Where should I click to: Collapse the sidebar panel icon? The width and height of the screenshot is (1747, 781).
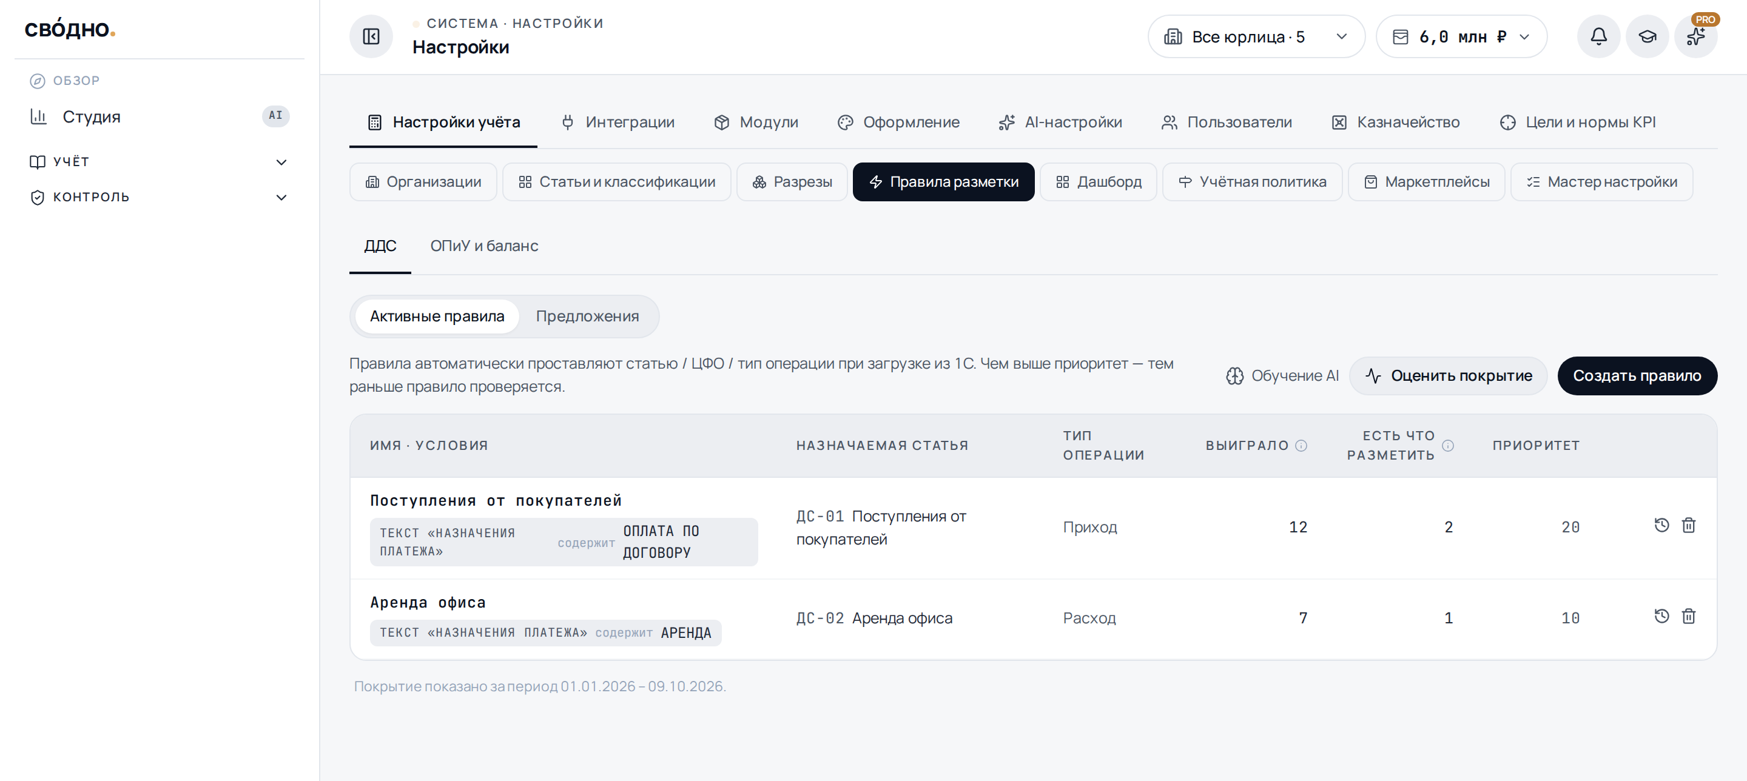click(371, 36)
